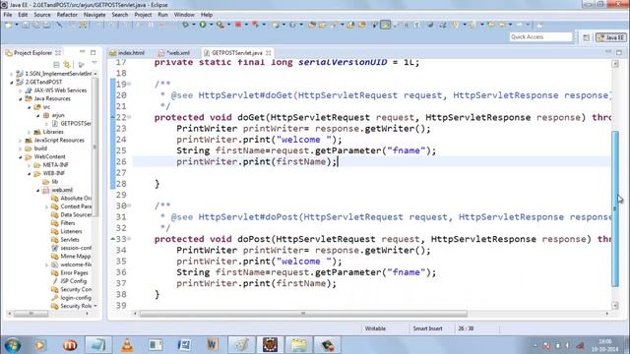
Task: Click Collapse All in Project Explorer
Action: click(x=57, y=64)
